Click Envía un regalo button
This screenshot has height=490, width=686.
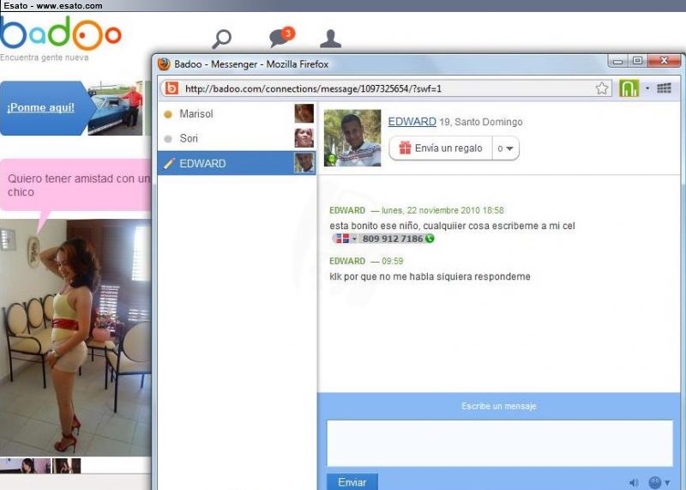pos(441,148)
